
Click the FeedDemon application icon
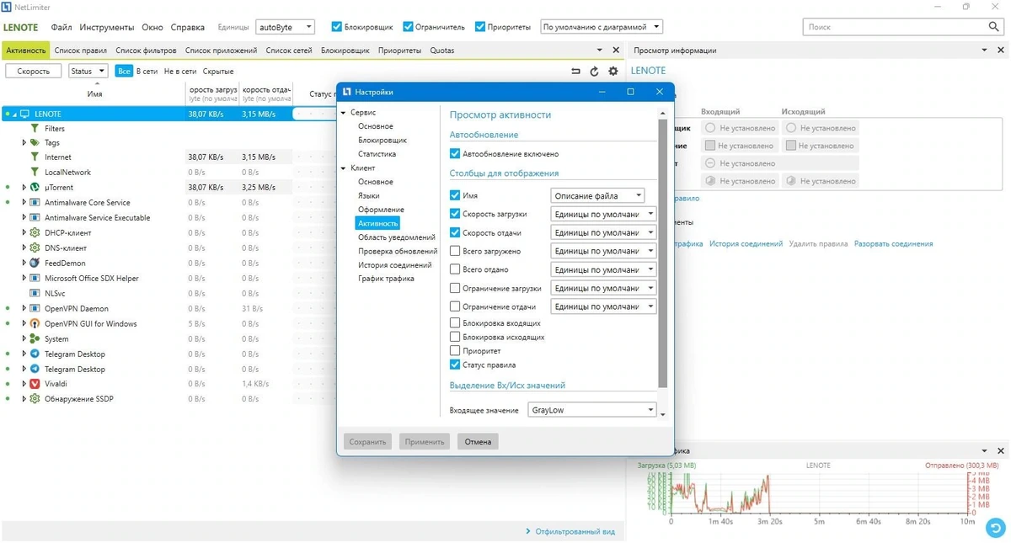pyautogui.click(x=35, y=263)
